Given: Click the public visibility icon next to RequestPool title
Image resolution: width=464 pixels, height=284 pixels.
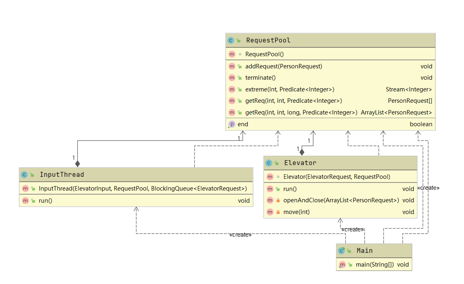Looking at the screenshot, I should pos(238,40).
